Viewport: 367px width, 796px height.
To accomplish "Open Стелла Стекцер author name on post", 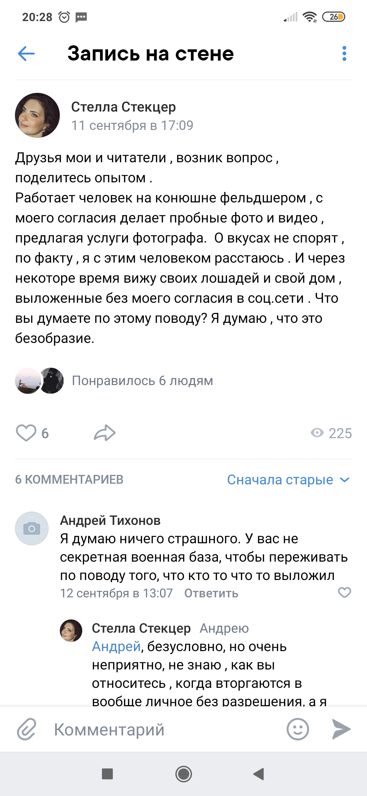I will coord(123,107).
